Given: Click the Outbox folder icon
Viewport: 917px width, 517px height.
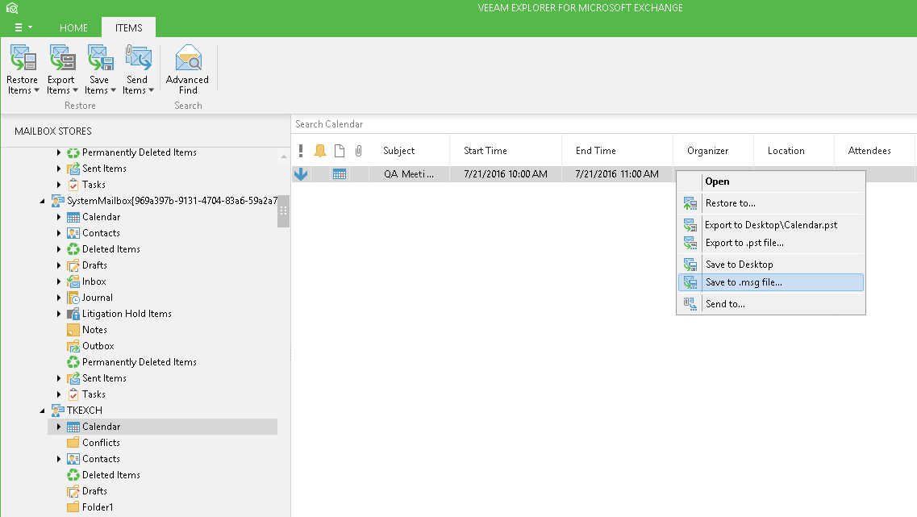Looking at the screenshot, I should (73, 346).
